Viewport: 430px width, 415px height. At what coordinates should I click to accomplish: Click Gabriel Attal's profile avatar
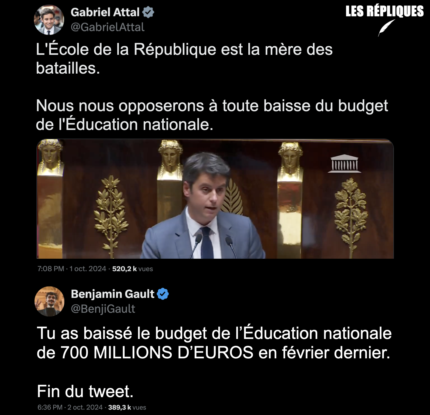49,20
